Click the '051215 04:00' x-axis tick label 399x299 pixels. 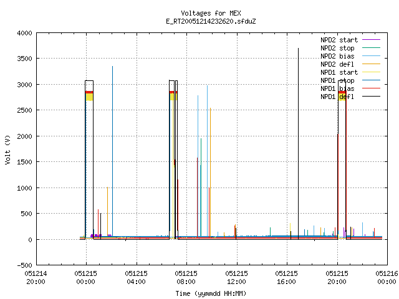tap(136, 278)
